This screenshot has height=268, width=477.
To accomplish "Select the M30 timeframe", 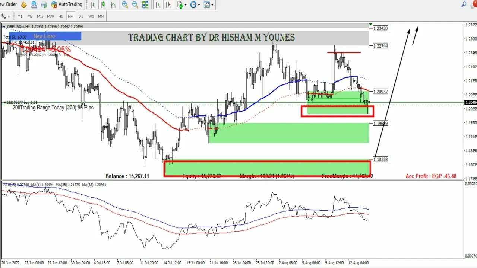I will click(50, 16).
